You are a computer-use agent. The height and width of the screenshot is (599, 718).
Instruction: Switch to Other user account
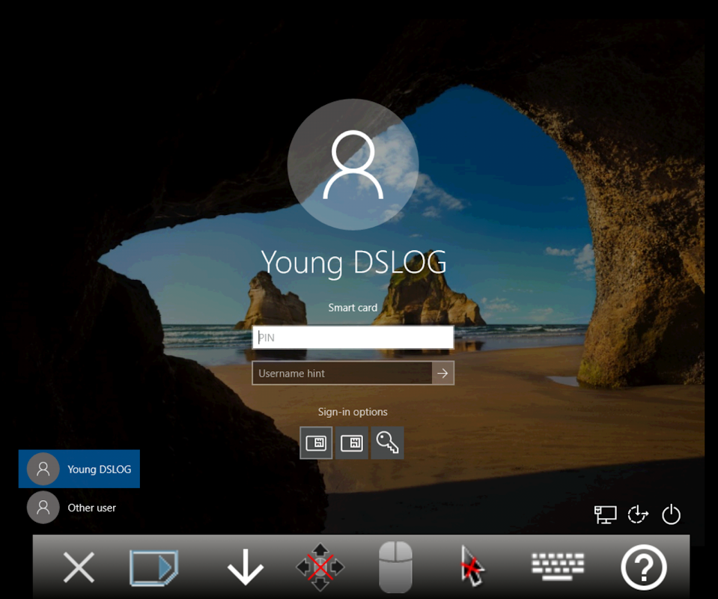[79, 508]
